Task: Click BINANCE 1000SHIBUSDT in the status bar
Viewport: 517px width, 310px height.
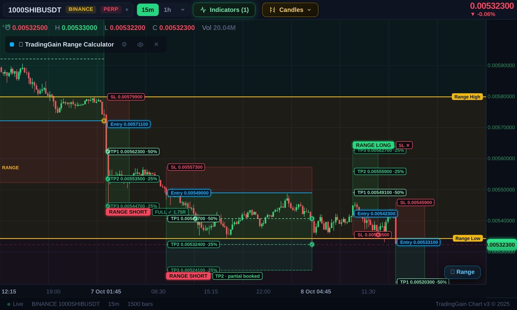Action: click(66, 304)
